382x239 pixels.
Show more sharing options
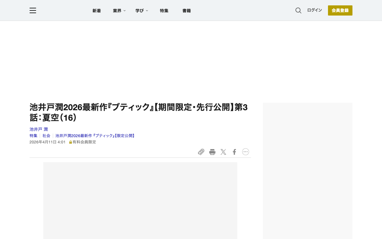pyautogui.click(x=246, y=152)
